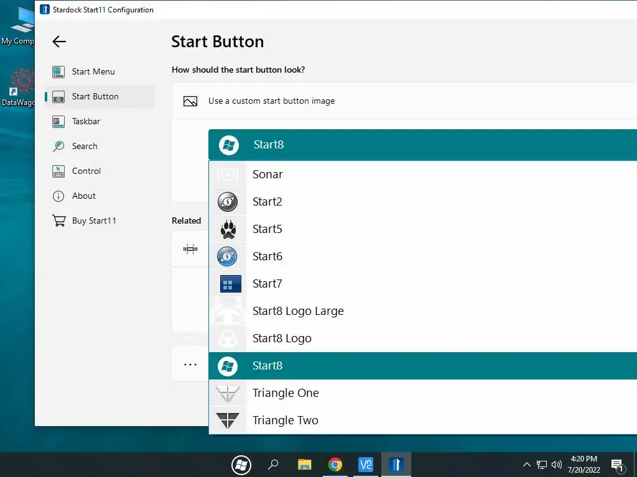Open the DataWagon desktop shortcut

tap(17, 87)
